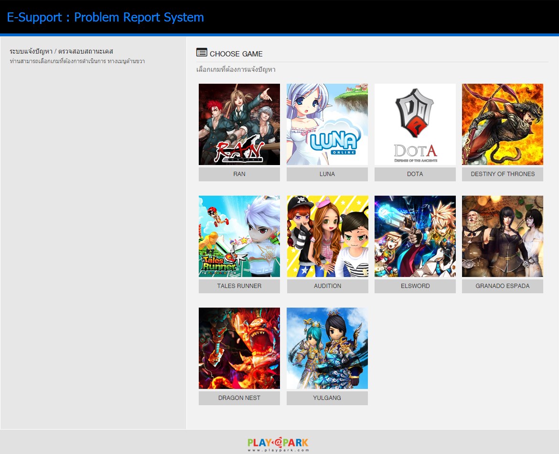Click the CHOOSE GAME heading text

point(236,54)
